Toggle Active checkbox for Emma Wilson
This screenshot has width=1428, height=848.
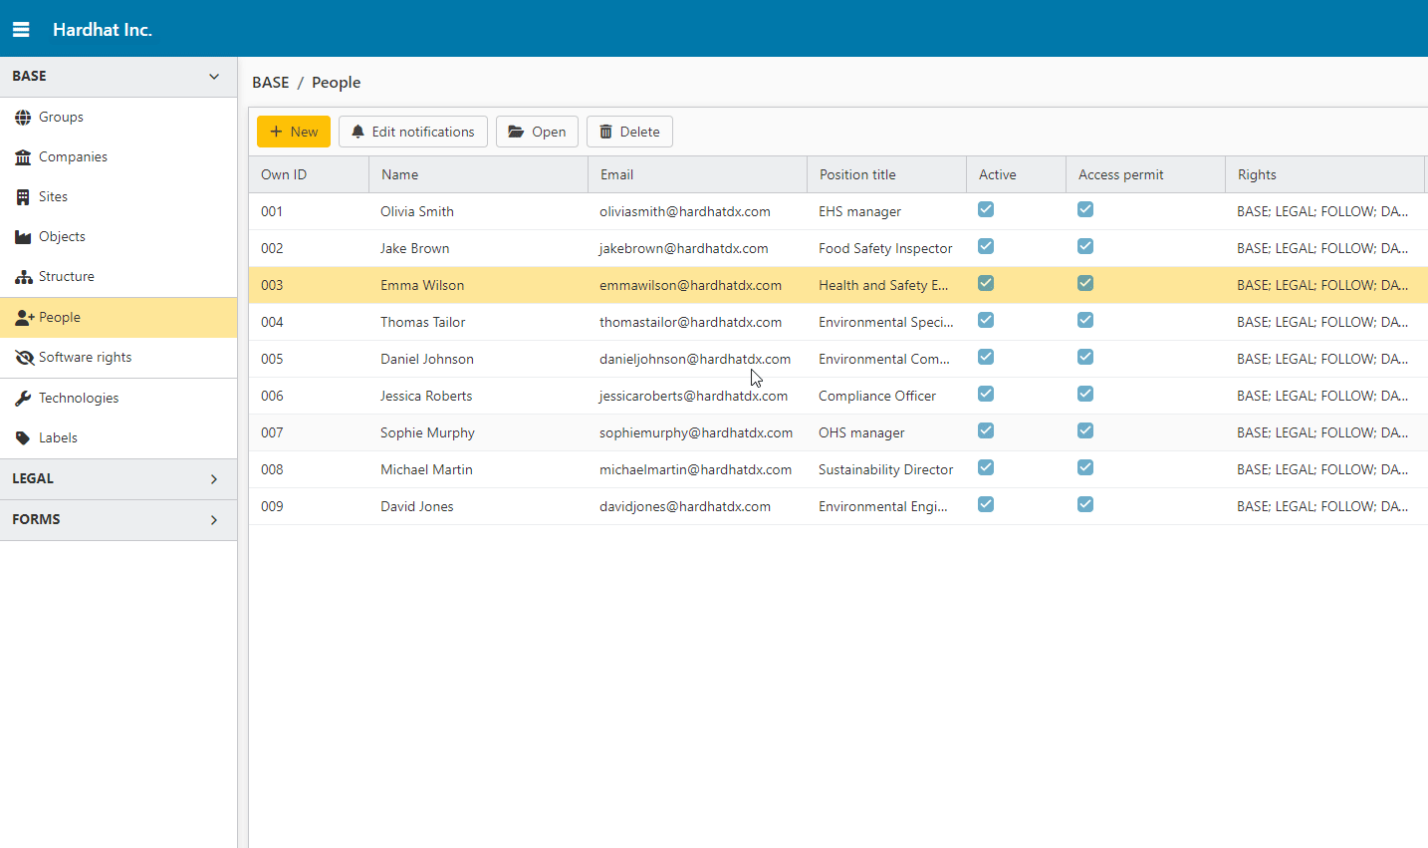pos(986,283)
